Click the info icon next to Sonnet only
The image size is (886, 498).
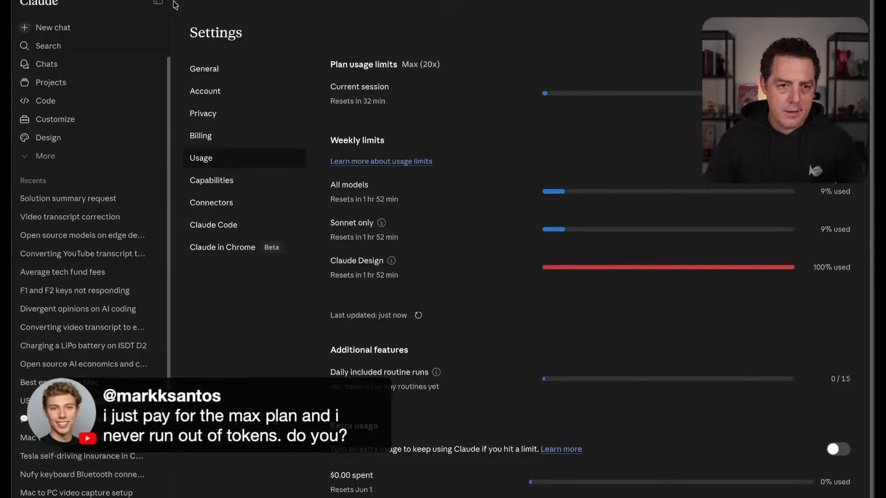click(x=382, y=222)
